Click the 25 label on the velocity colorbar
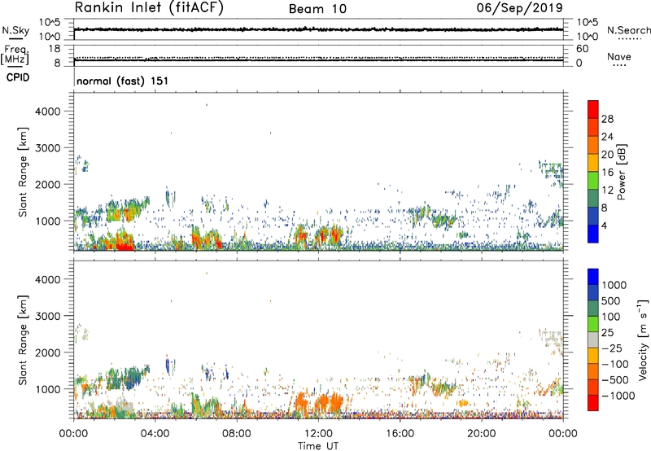Viewport: 651px width, 451px height. [x=608, y=332]
